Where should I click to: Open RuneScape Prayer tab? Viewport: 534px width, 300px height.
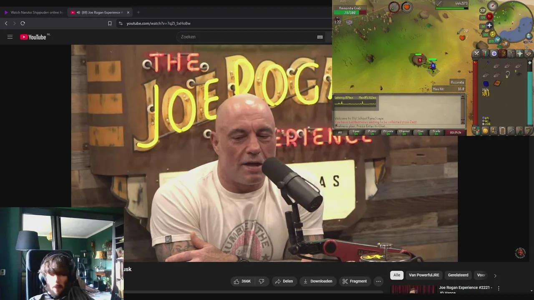click(519, 53)
